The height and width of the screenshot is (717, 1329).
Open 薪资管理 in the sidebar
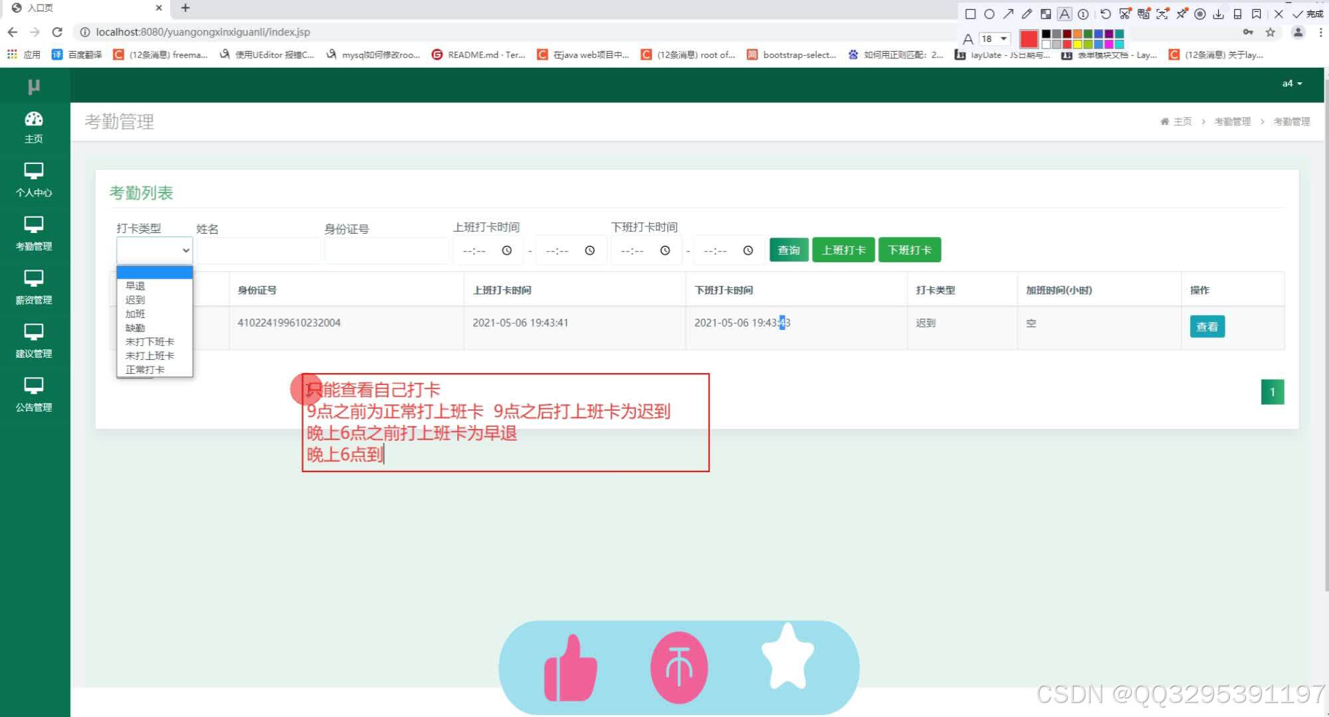34,287
